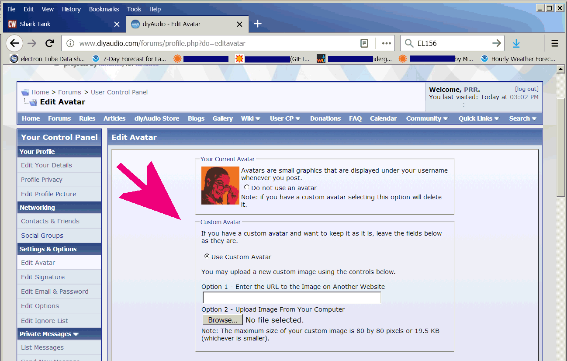Click the search magnifier icon

(409, 43)
